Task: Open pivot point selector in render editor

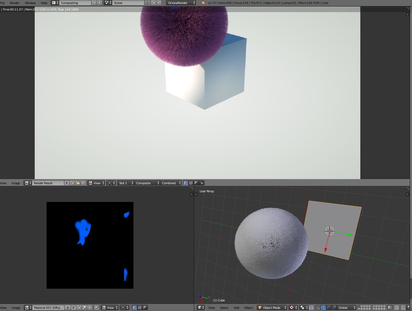Action: pos(111,183)
